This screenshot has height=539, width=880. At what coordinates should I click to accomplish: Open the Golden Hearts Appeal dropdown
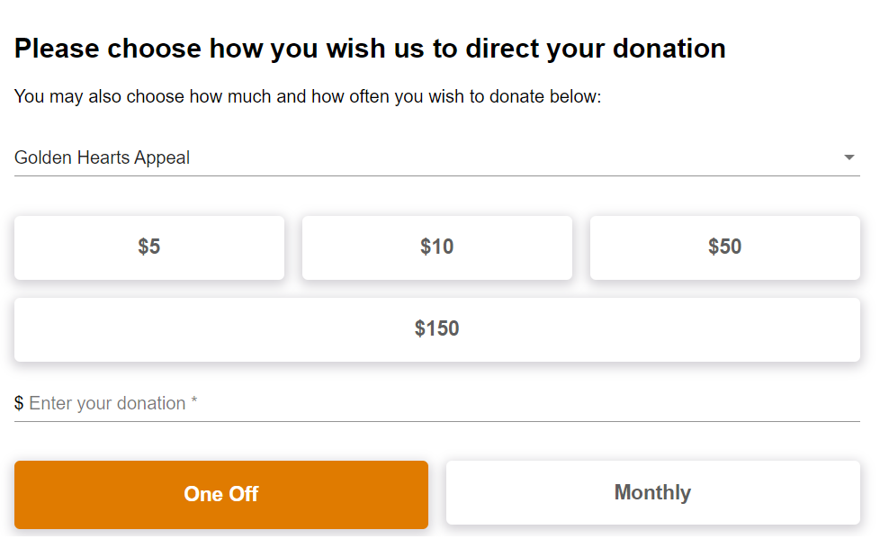(437, 157)
